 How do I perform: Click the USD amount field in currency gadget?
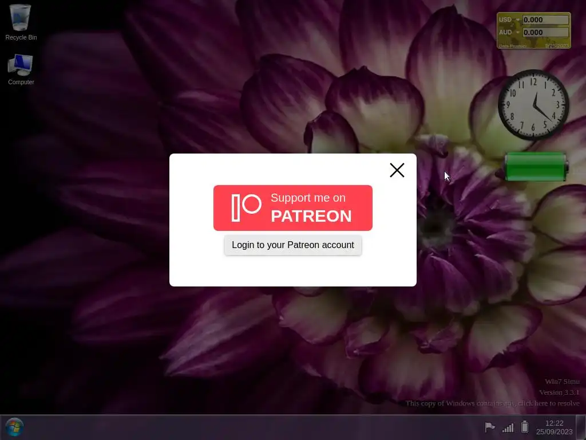(545, 20)
